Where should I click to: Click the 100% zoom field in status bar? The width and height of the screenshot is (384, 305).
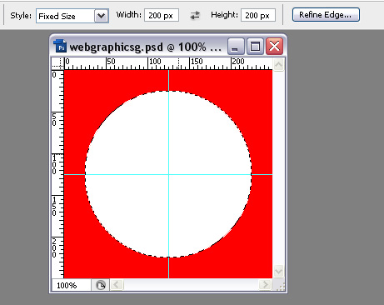(72, 285)
